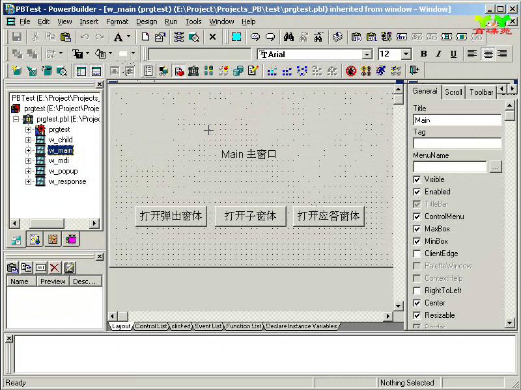Open the Design menu
This screenshot has width=521, height=390.
click(147, 21)
